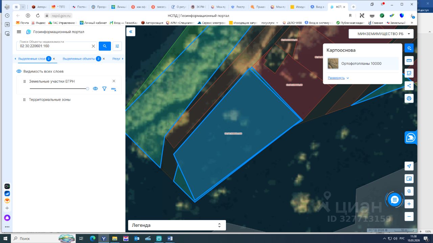Open the ДЕЛО-WEB bookmark
The height and width of the screenshot is (243, 433).
point(292,23)
